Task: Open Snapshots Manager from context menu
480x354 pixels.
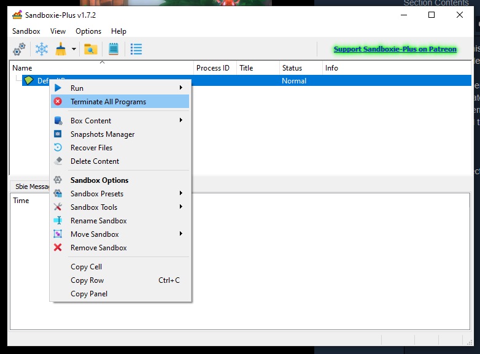Action: tap(120, 134)
